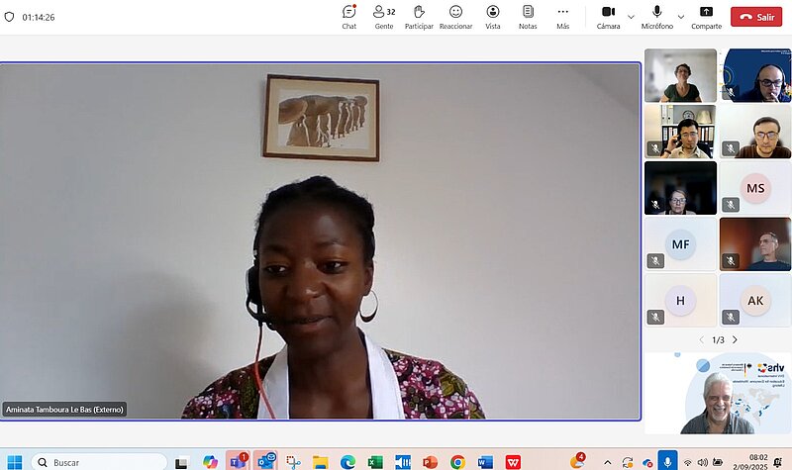Select the MS participant tile
The width and height of the screenshot is (792, 470).
click(x=755, y=188)
